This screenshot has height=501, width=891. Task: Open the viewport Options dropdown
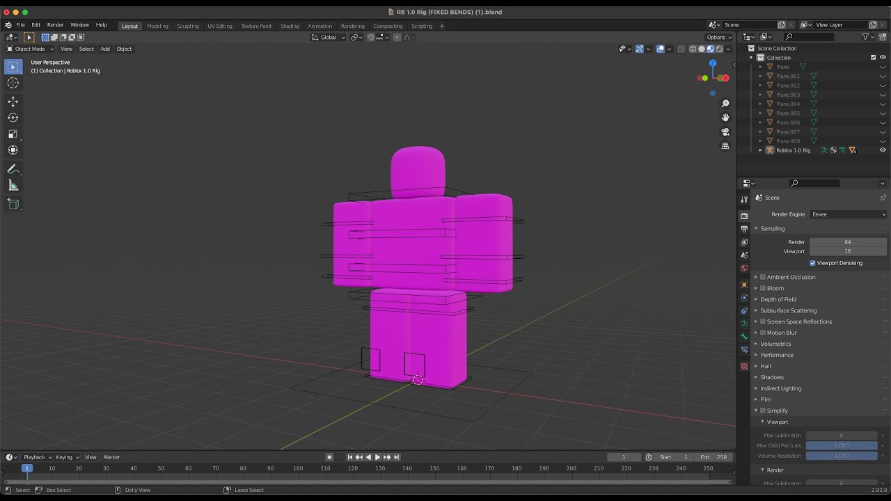[x=719, y=37]
